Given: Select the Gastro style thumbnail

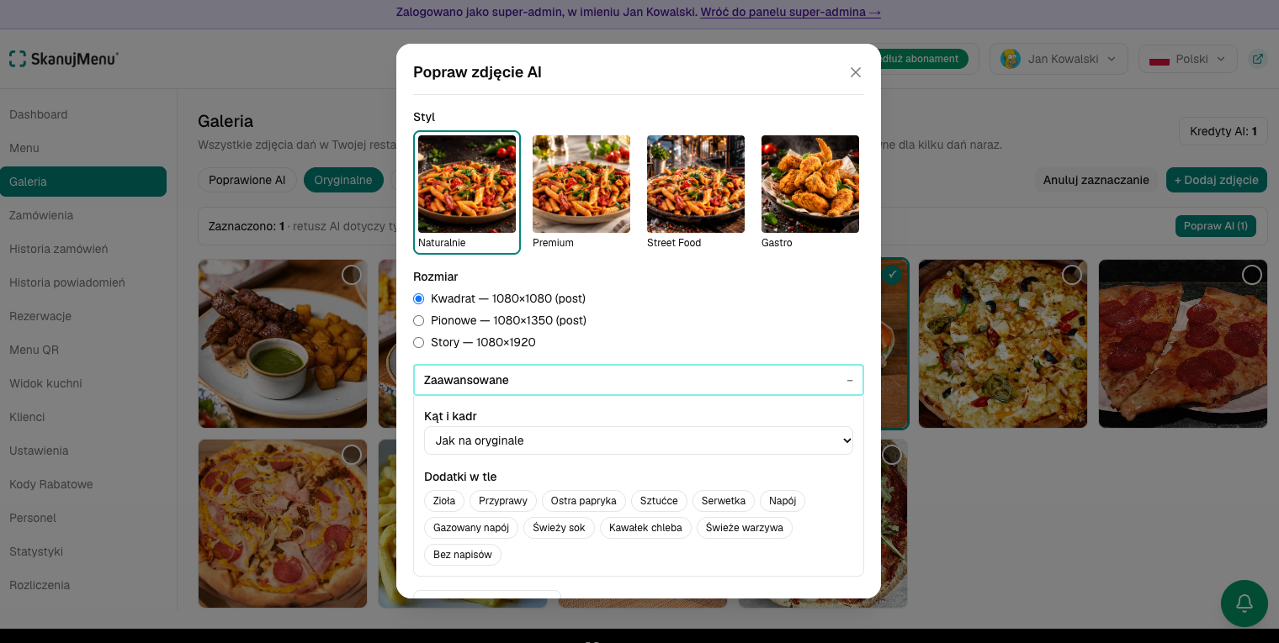Looking at the screenshot, I should point(810,192).
